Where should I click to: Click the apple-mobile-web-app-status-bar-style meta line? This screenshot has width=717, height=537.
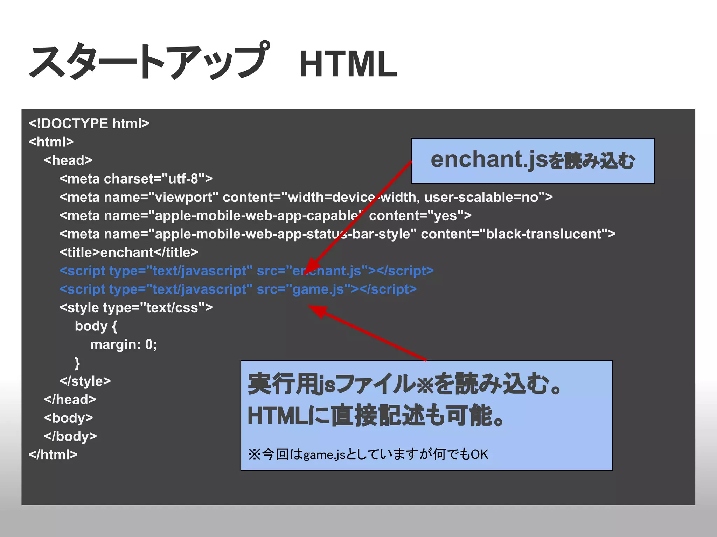pyautogui.click(x=337, y=234)
